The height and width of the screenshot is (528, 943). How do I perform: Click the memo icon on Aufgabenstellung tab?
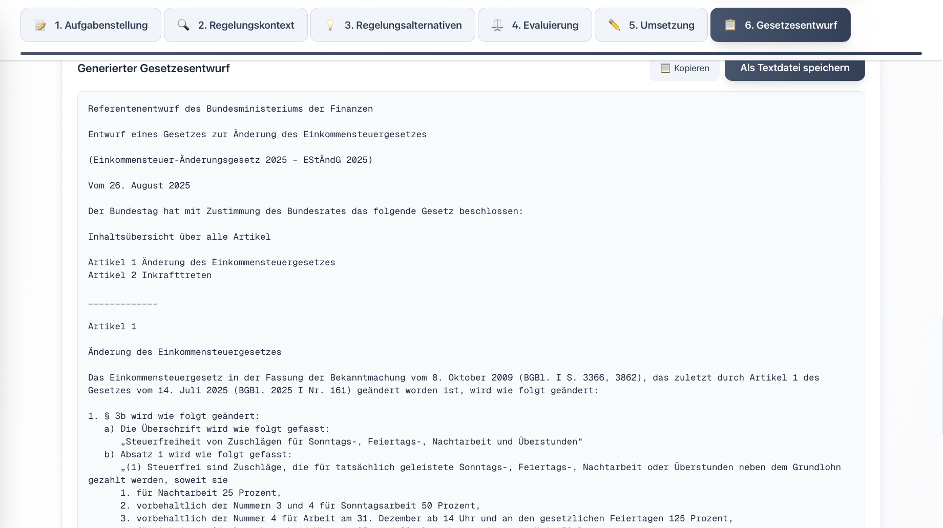pyautogui.click(x=40, y=25)
